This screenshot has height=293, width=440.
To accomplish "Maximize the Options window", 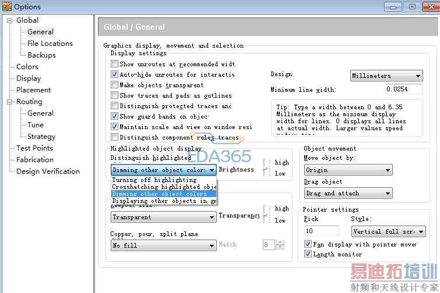I will point(412,7).
